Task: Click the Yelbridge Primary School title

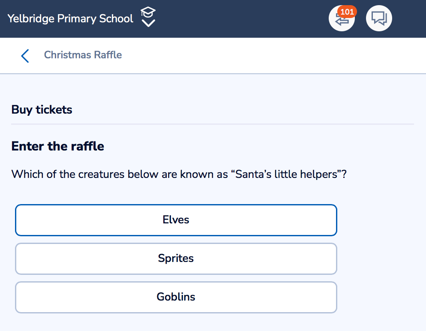Action: pos(70,18)
